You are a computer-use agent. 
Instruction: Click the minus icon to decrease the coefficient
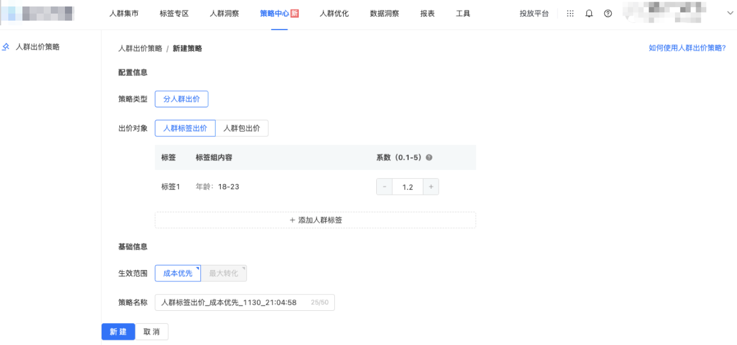[385, 186]
